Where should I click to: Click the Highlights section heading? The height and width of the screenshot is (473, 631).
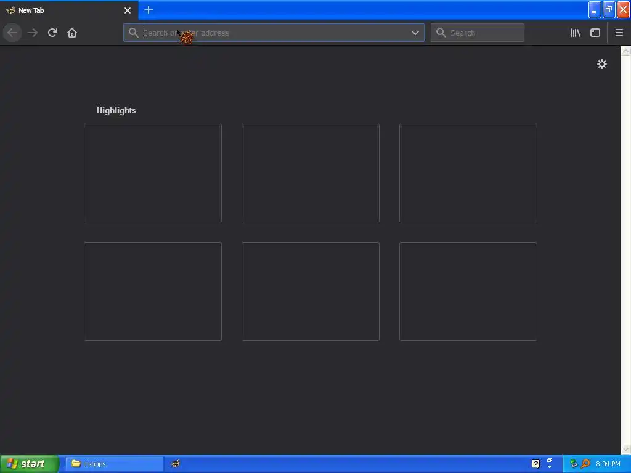(x=116, y=111)
